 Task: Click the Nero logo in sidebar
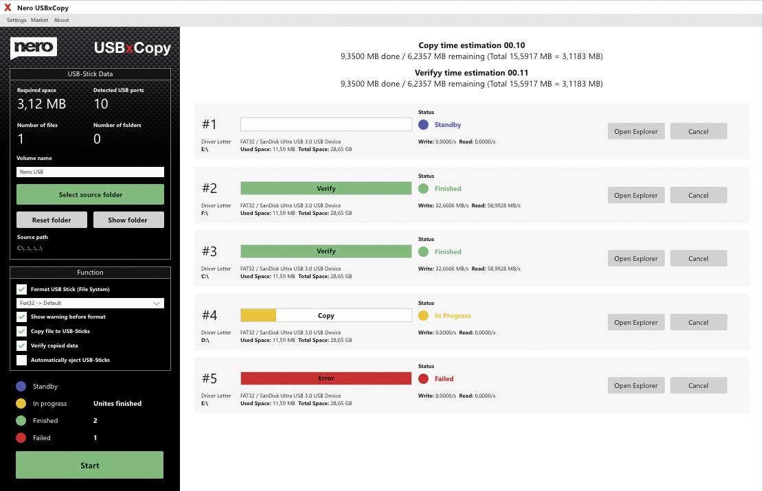click(34, 47)
